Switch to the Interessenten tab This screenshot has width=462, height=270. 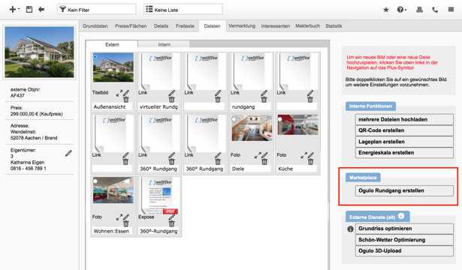pos(276,26)
